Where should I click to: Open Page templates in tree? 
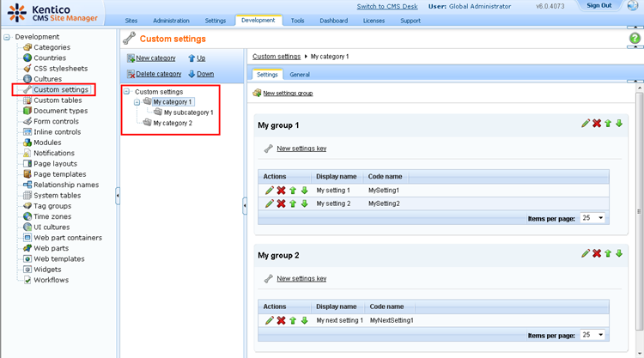coord(59,174)
